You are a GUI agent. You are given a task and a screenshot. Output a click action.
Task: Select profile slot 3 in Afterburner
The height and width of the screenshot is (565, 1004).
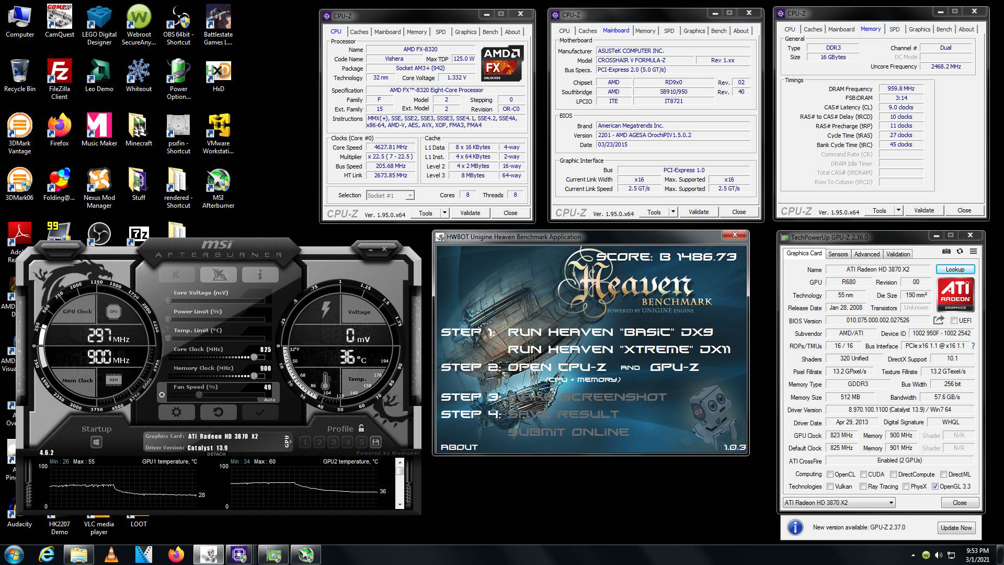tap(334, 442)
